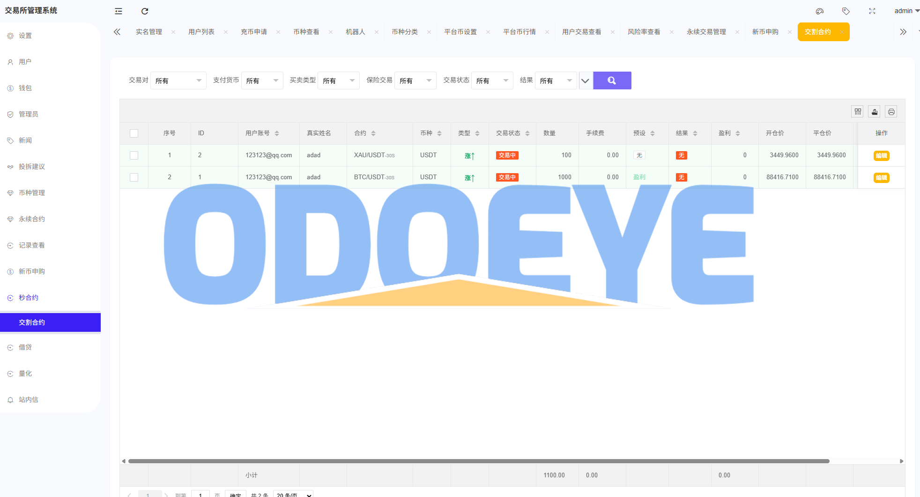Screen dimensions: 920x497
Task: Check the checkbox for the BTC/USDT row
Action: tap(134, 177)
